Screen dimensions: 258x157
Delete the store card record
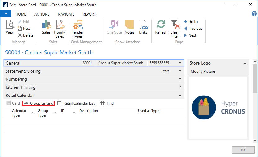(25, 35)
